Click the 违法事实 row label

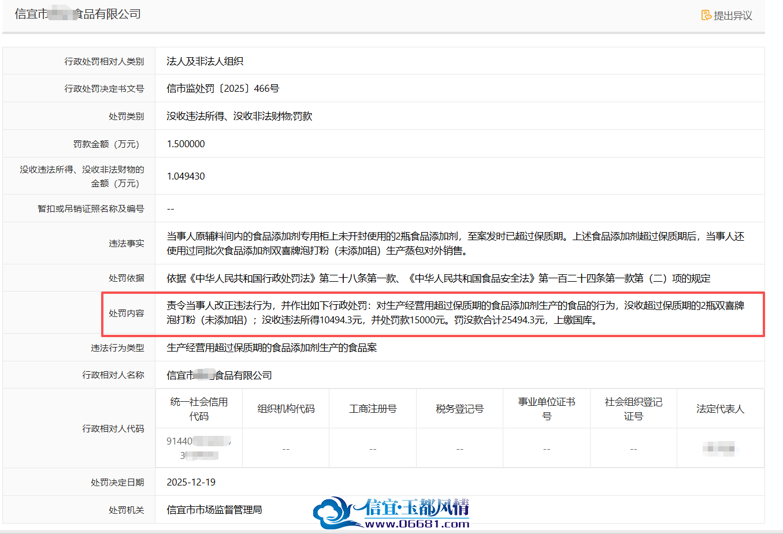[127, 243]
